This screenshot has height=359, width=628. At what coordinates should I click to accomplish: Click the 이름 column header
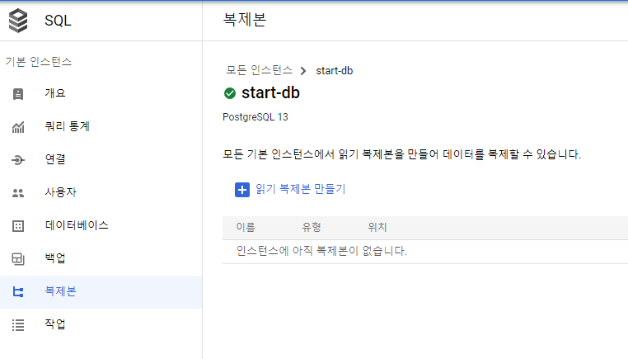(246, 227)
